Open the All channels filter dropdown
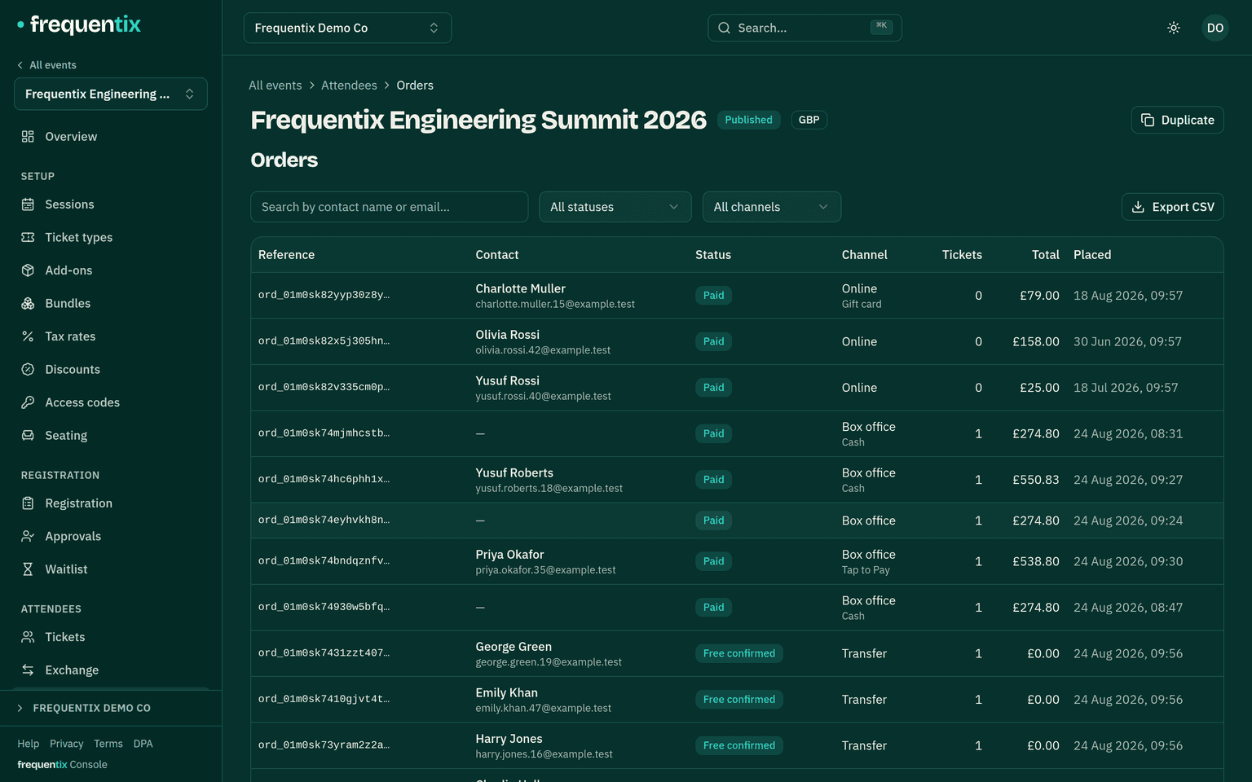The image size is (1252, 782). [x=772, y=207]
